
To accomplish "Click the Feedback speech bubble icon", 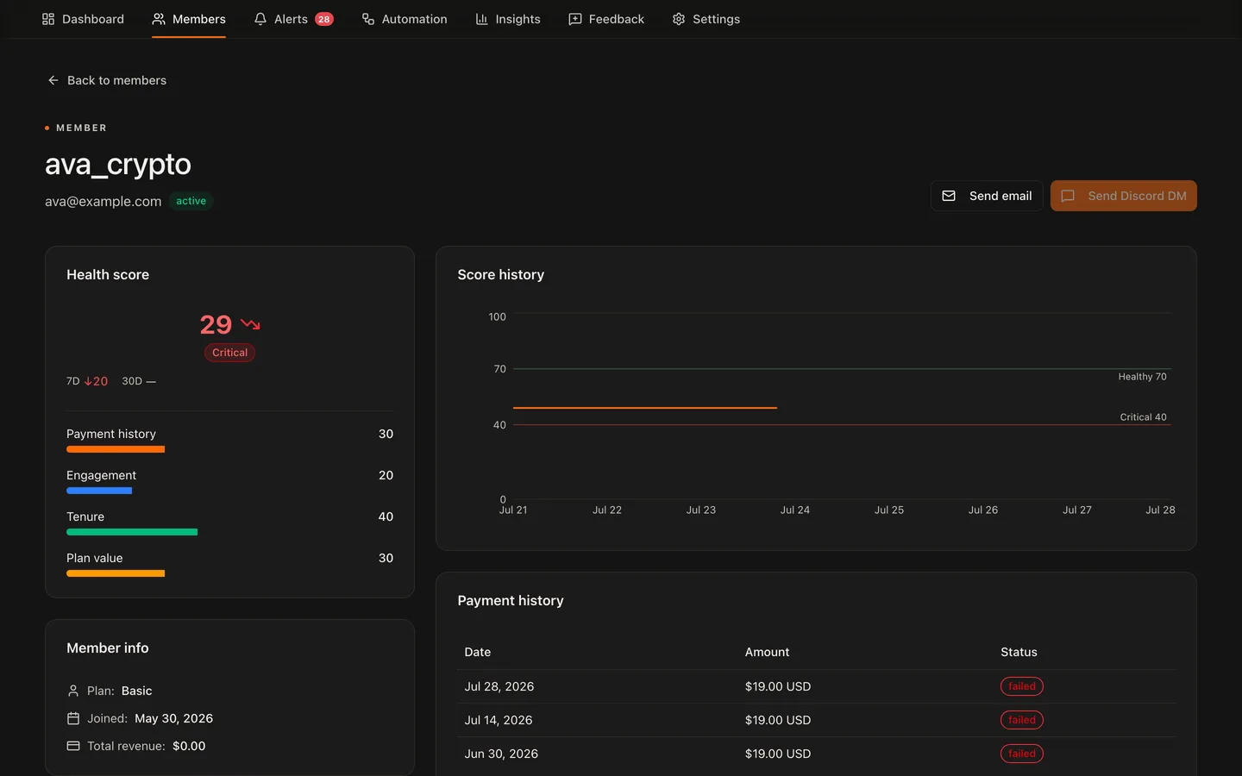I will (575, 19).
